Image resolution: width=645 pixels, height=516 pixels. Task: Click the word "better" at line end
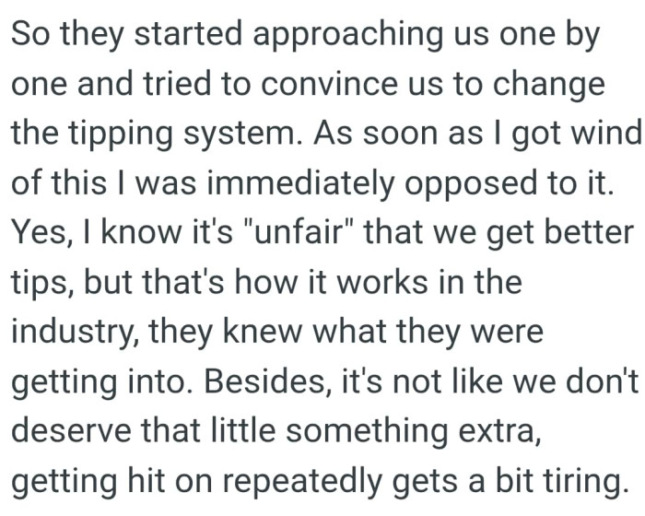click(x=589, y=233)
